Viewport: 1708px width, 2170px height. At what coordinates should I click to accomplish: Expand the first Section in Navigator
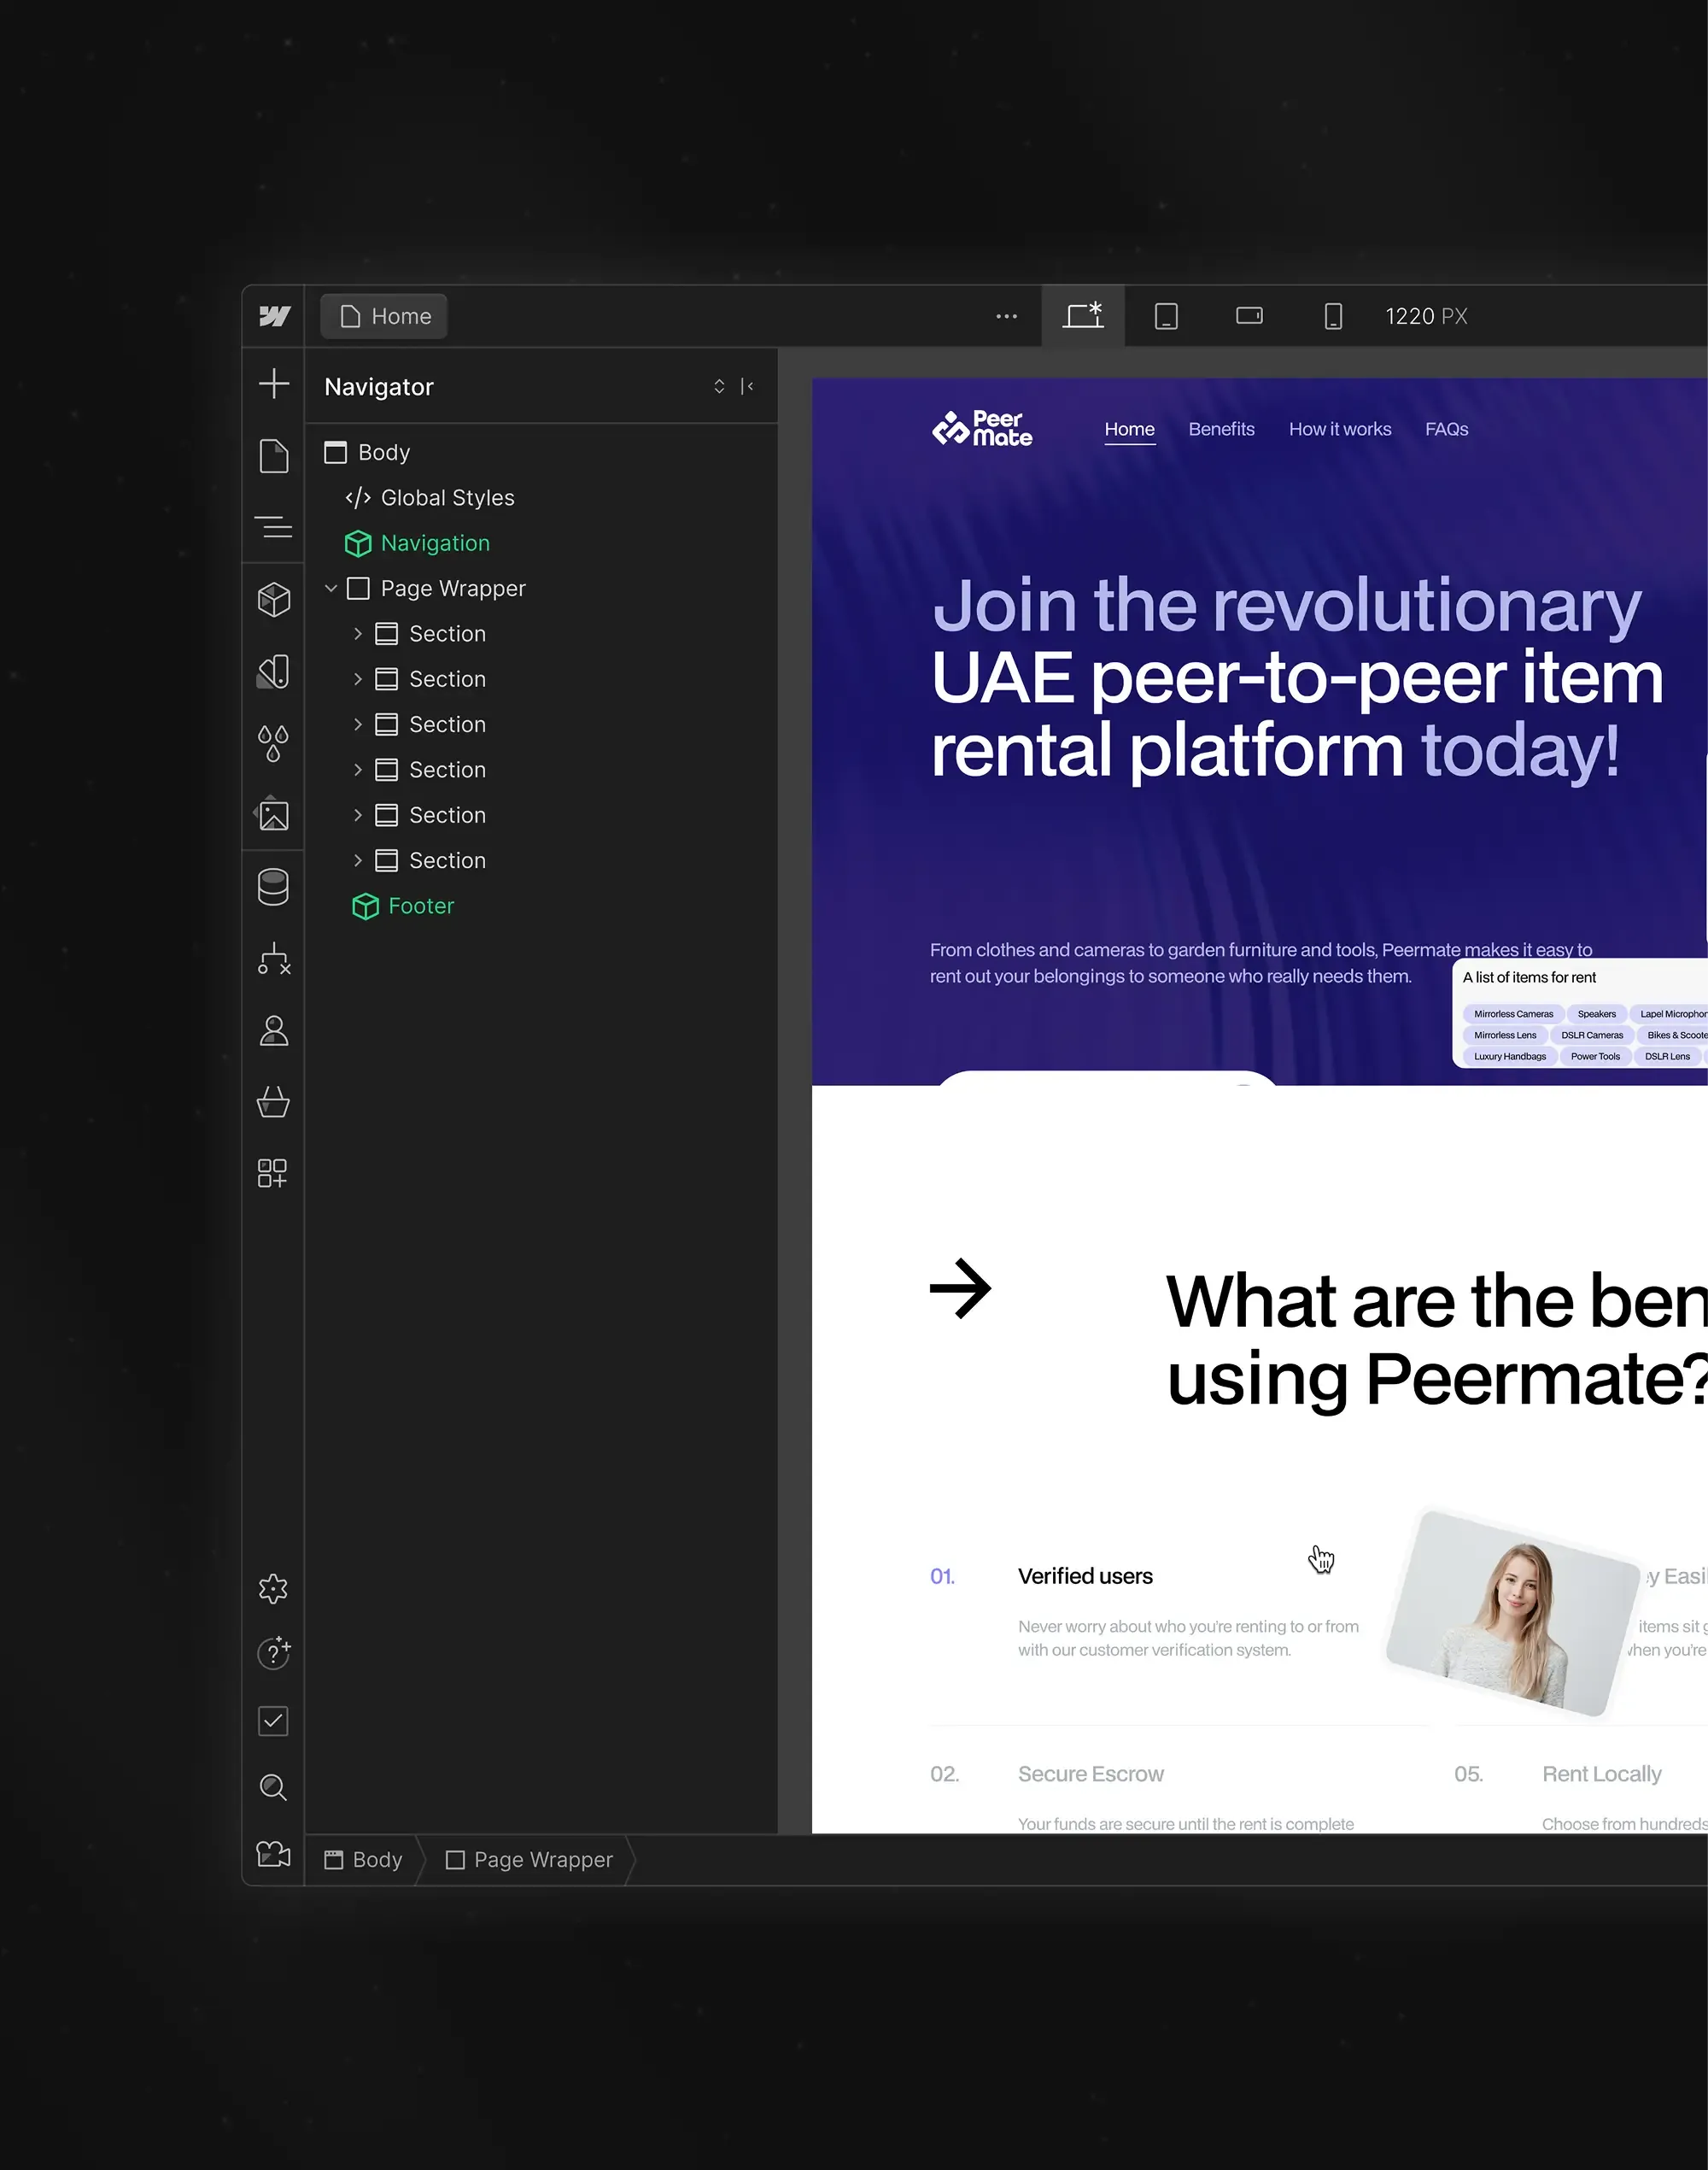[x=358, y=634]
